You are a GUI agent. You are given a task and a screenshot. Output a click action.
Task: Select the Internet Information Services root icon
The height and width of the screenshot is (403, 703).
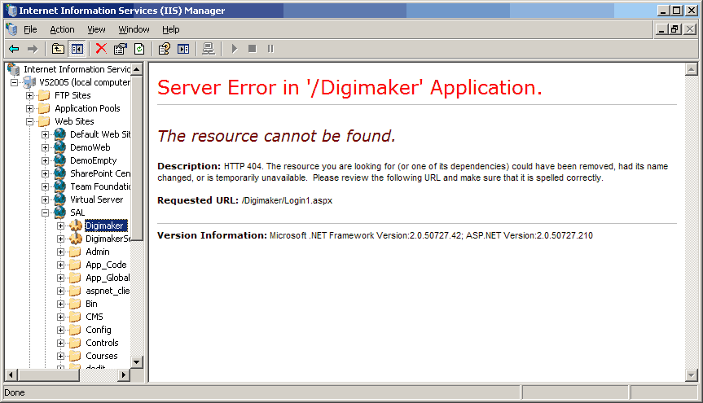(14, 69)
